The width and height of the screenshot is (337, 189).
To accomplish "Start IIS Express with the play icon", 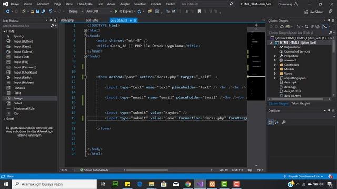I will pos(116,12).
